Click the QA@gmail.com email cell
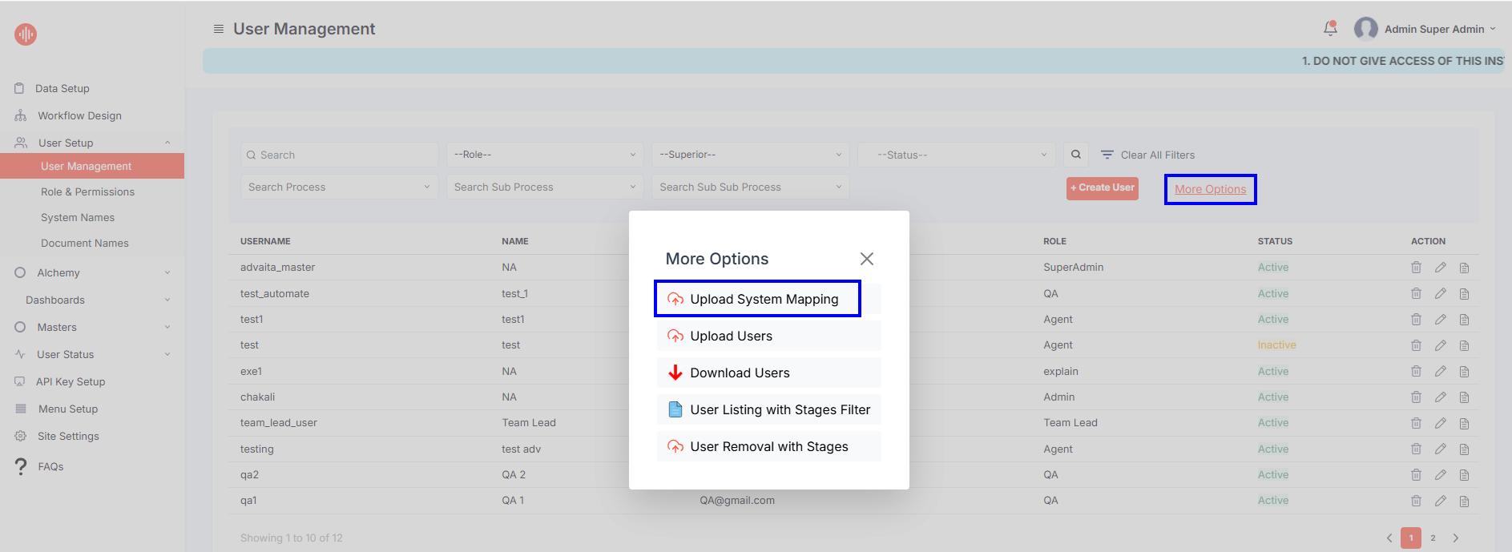This screenshot has width=1512, height=552. point(737,500)
